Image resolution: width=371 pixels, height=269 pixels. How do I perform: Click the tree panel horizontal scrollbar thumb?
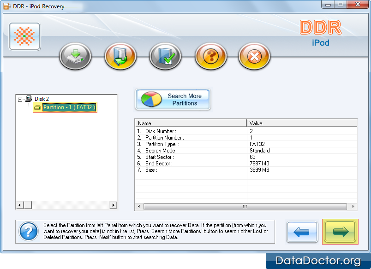pos(28,205)
